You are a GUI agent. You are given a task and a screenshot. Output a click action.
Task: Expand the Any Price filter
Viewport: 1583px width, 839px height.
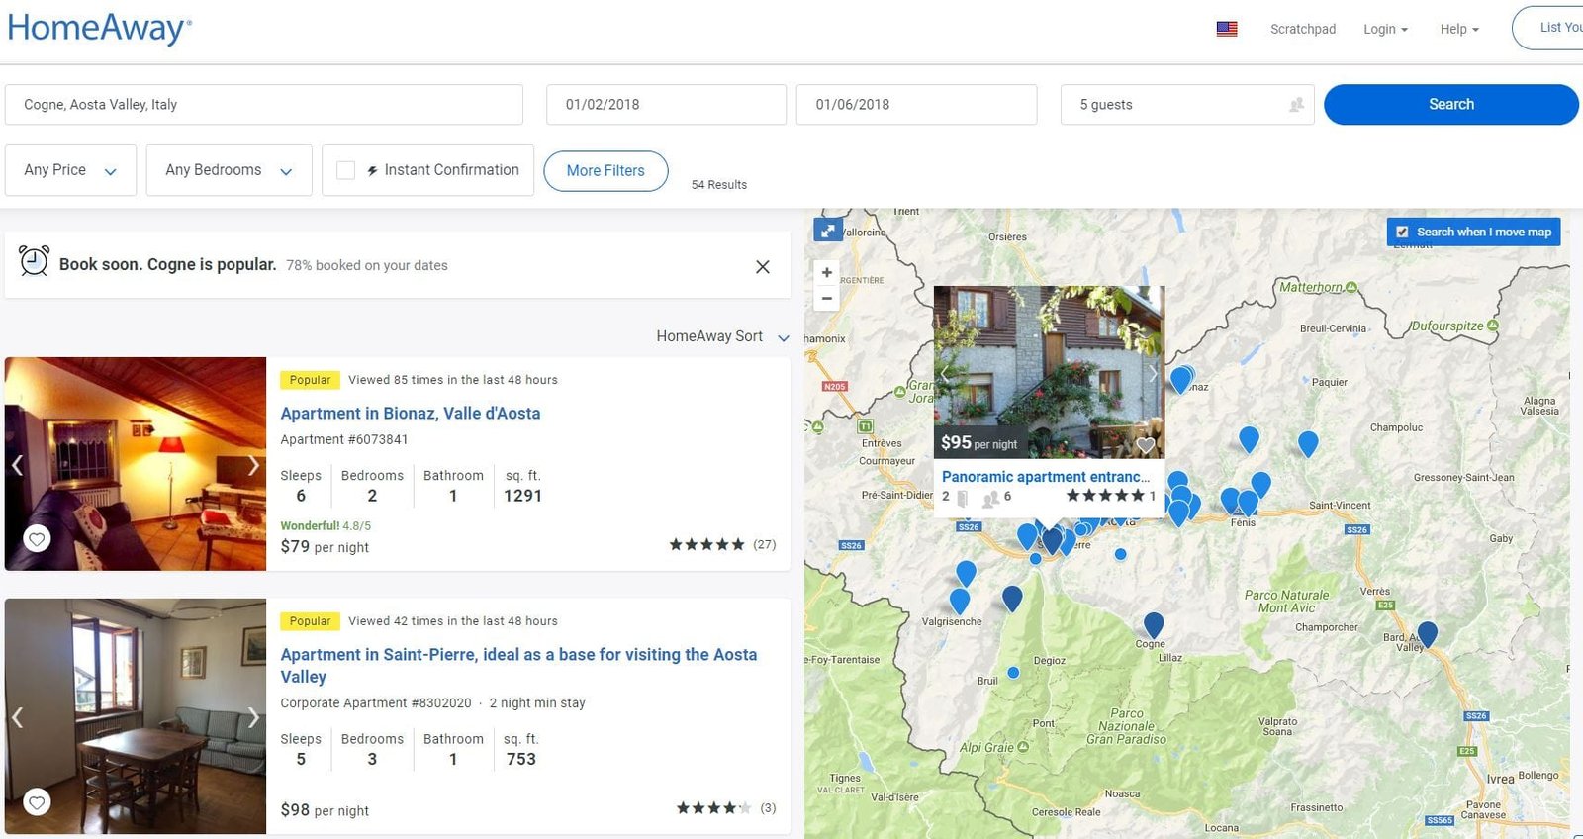70,170
